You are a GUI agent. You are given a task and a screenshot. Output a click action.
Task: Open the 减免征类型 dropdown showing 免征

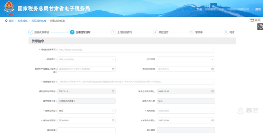coord(86,111)
